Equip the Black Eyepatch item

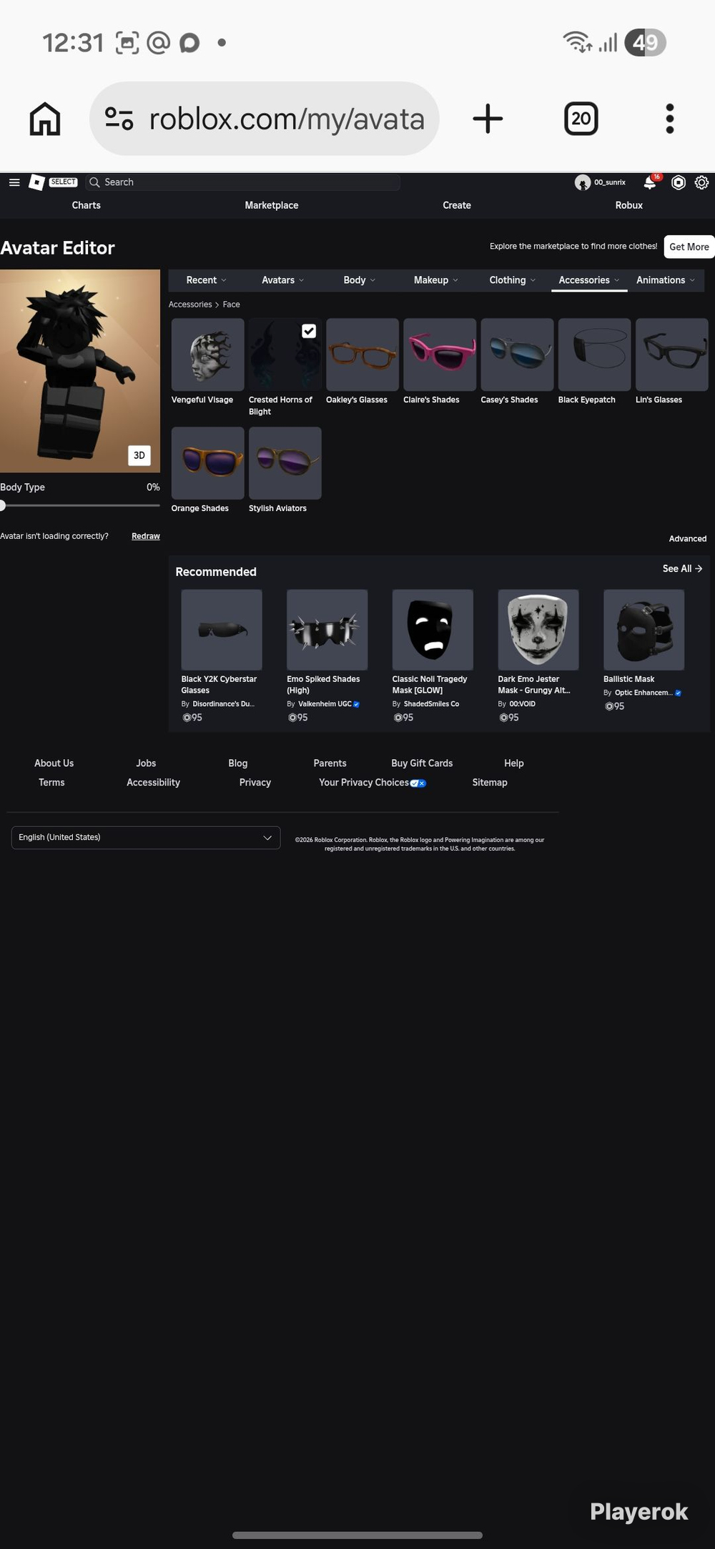594,355
